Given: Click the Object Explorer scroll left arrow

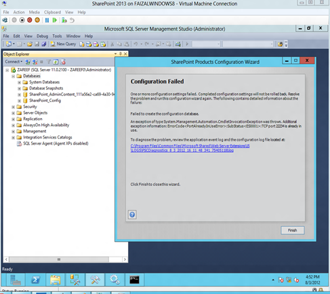Looking at the screenshot, I should (6, 259).
